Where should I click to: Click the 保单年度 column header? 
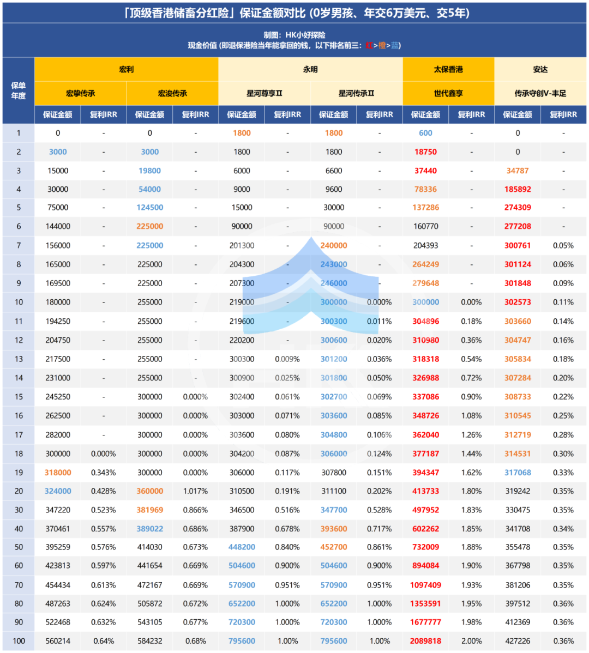tap(19, 90)
